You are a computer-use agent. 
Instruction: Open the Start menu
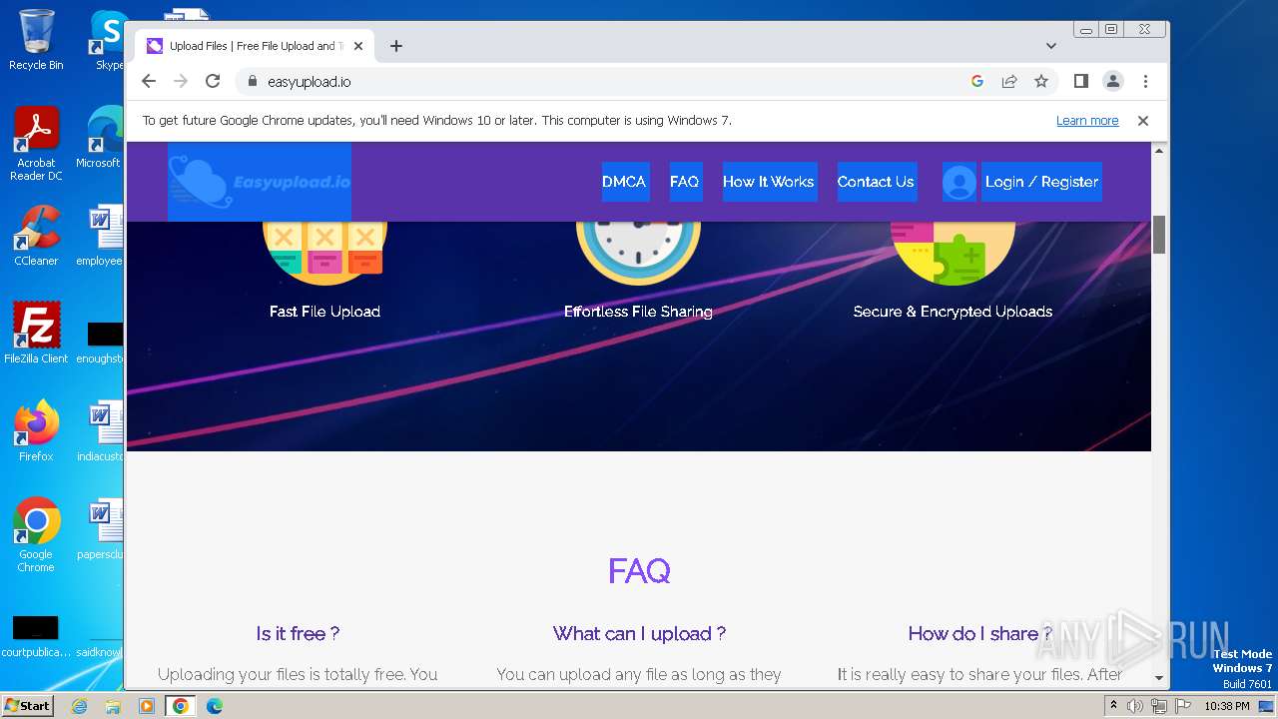(27, 706)
